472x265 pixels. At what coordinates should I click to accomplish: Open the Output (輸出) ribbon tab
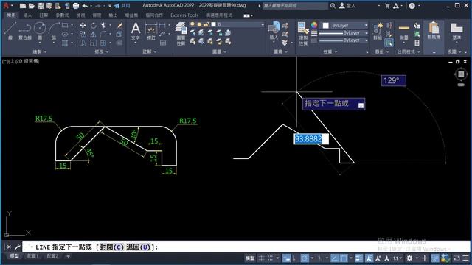113,15
